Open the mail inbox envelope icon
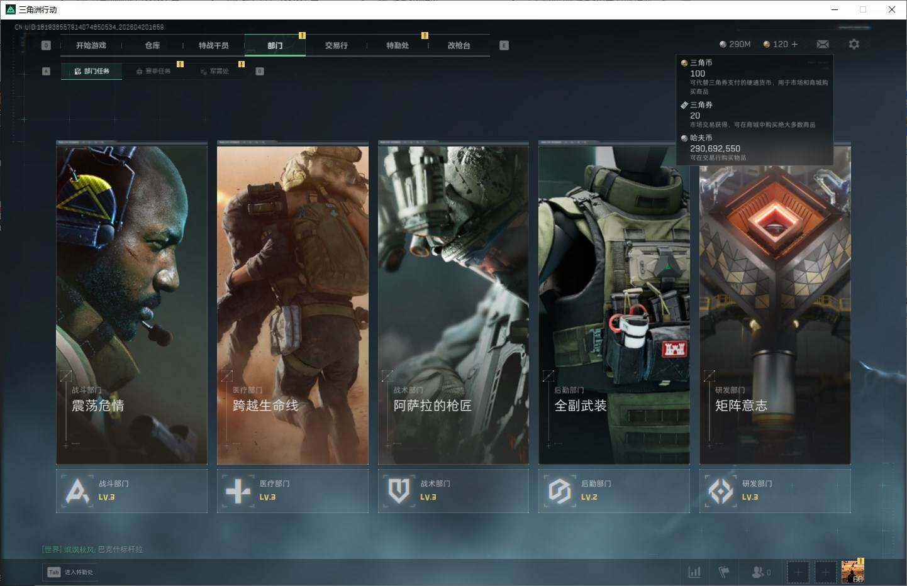The width and height of the screenshot is (907, 586). (822, 44)
